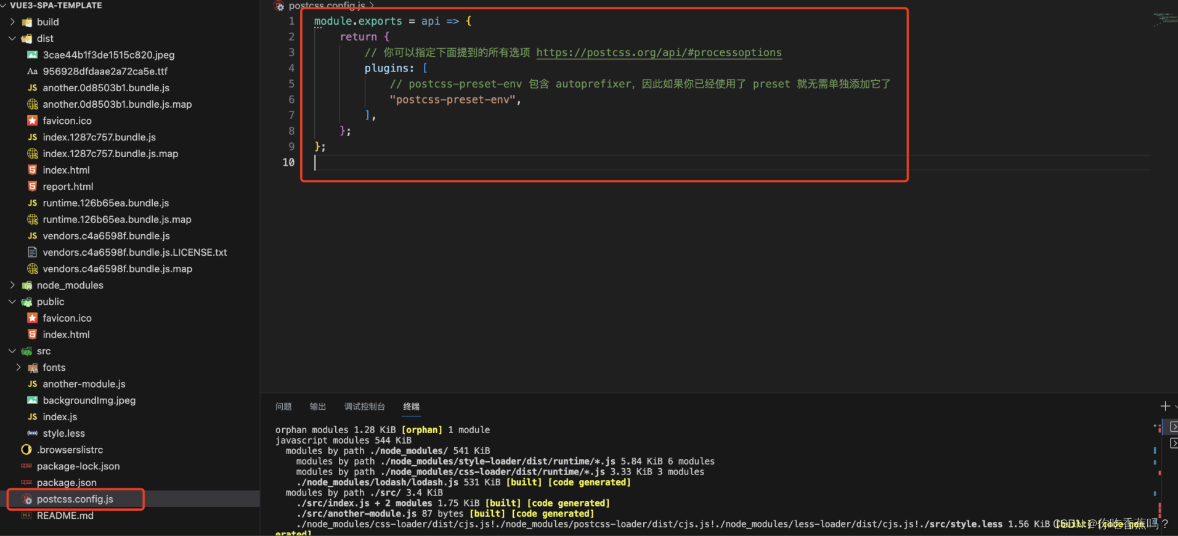Click the build folder icon
This screenshot has height=536, width=1178.
point(27,22)
